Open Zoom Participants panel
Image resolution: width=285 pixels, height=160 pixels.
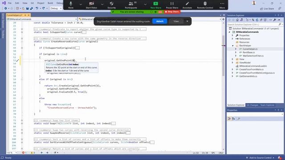click(x=131, y=5)
